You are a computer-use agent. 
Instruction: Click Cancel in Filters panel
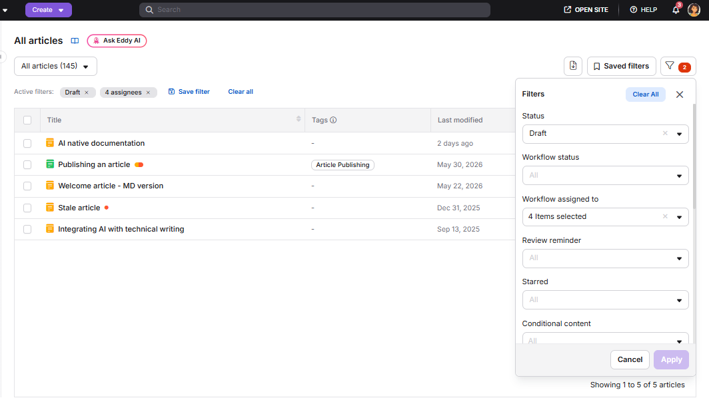[x=630, y=359]
